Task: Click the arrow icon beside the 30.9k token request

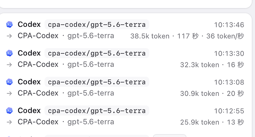Action: click(9, 93)
